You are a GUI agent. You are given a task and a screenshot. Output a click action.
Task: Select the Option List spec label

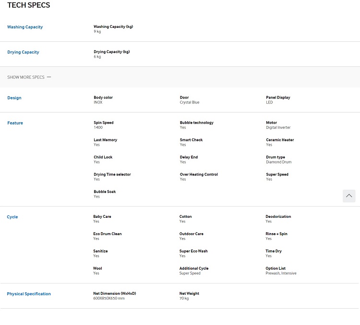pos(276,268)
